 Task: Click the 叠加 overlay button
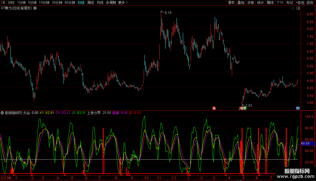(x=241, y=3)
